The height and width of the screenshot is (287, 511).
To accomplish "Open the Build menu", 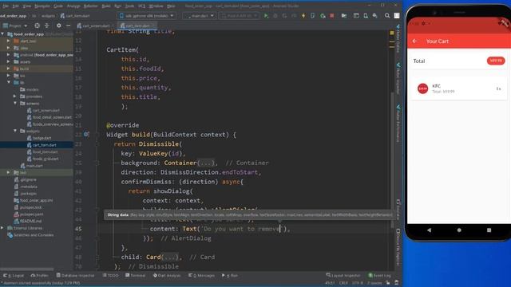I will 106,6.
